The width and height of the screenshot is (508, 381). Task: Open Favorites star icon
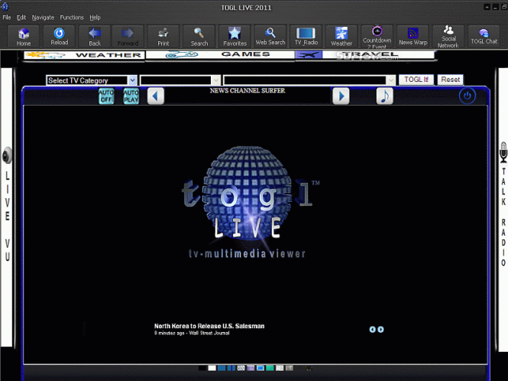point(235,37)
